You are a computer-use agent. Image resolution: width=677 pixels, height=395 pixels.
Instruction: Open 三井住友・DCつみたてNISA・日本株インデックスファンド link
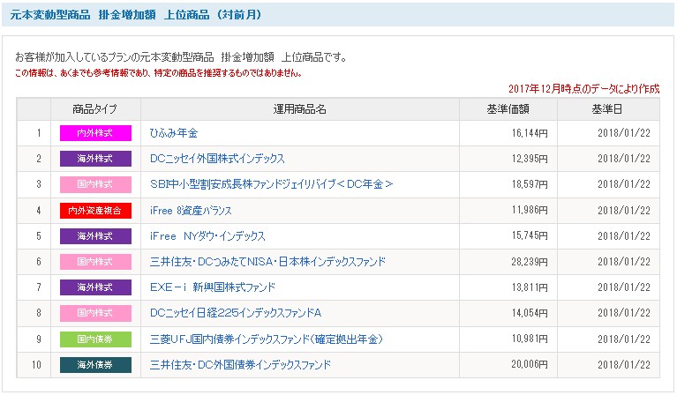coord(267,261)
